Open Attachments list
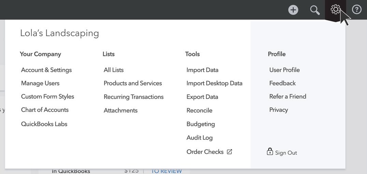 click(x=121, y=110)
